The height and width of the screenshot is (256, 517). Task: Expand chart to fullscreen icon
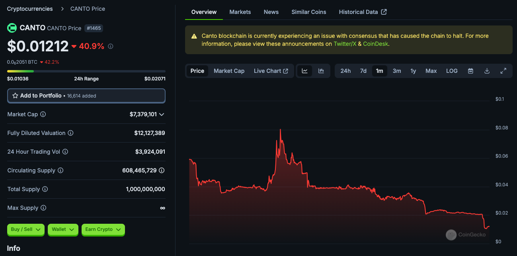pos(503,71)
